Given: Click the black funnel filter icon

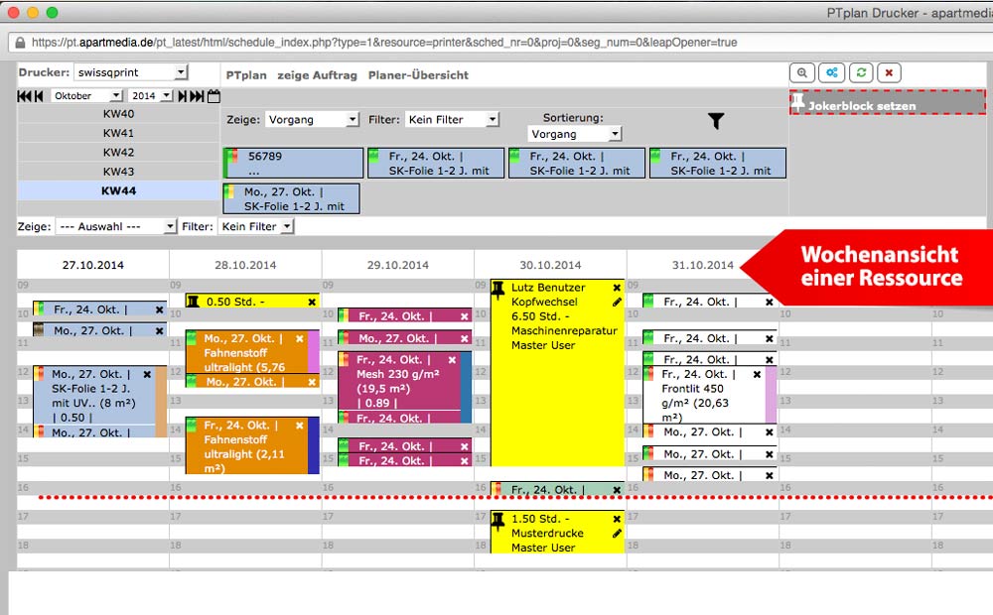Looking at the screenshot, I should 716,120.
